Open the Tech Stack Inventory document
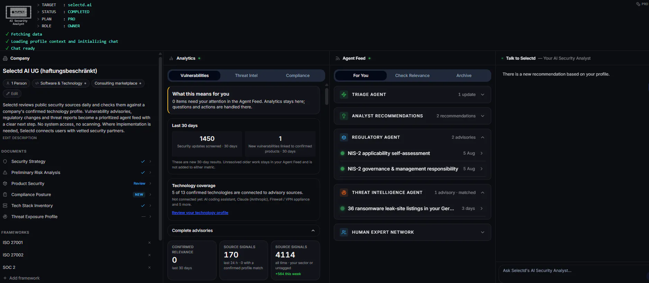The width and height of the screenshot is (649, 283). (77, 206)
